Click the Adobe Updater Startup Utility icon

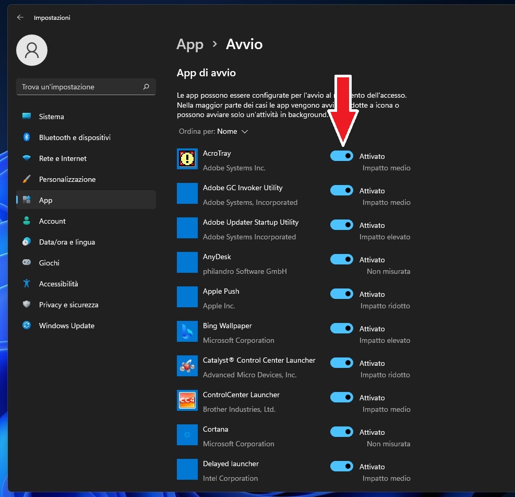(x=187, y=228)
